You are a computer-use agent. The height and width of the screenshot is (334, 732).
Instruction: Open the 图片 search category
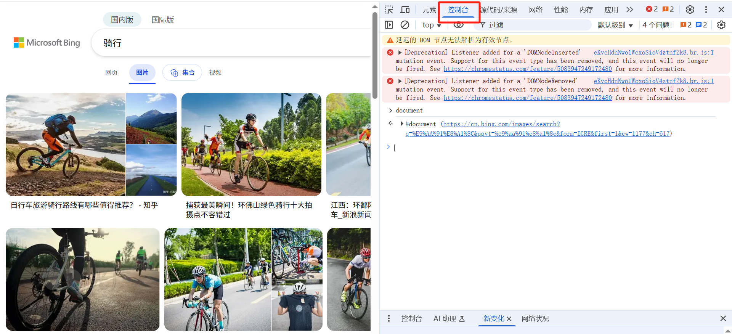[x=142, y=72]
